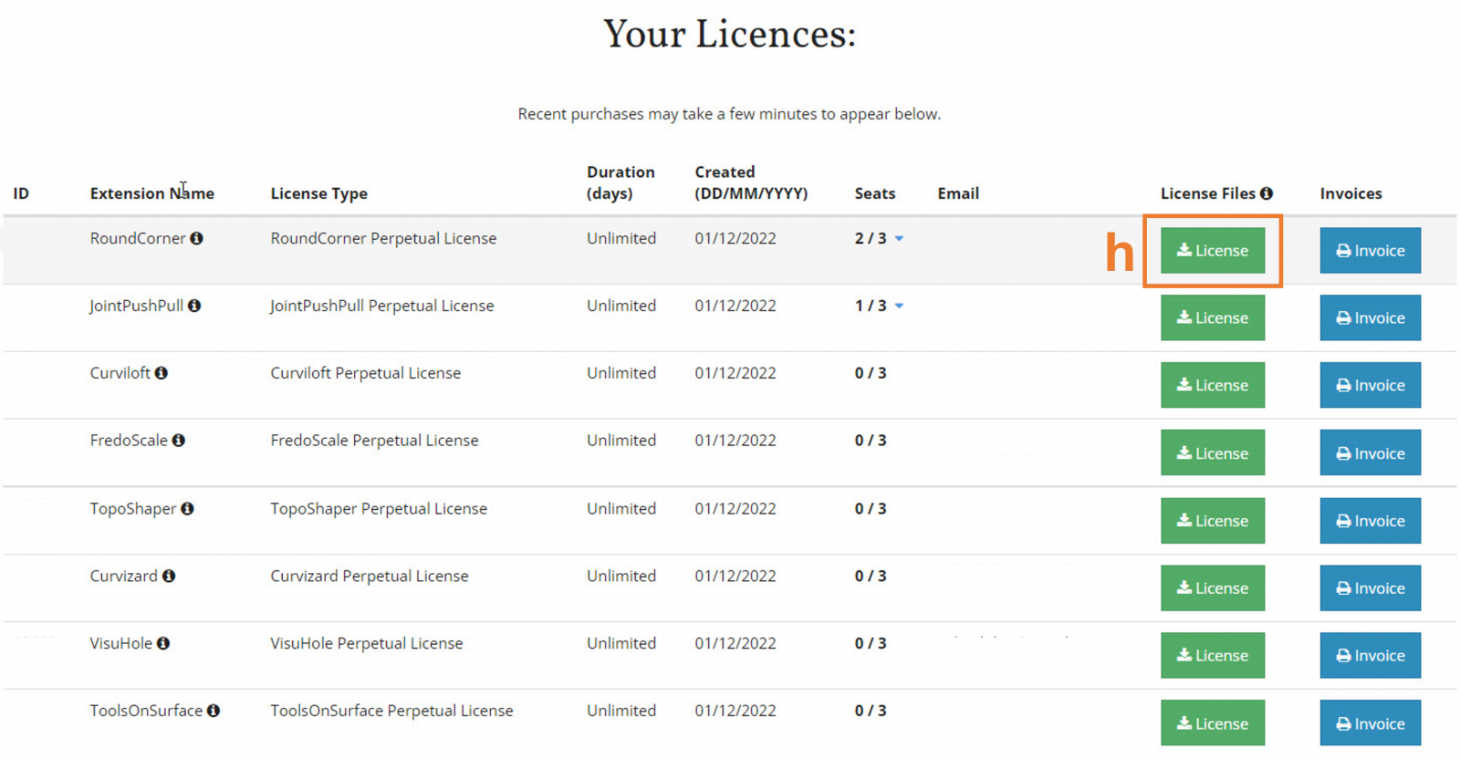Open the Curviloft Invoice
1460x759 pixels.
click(1370, 385)
